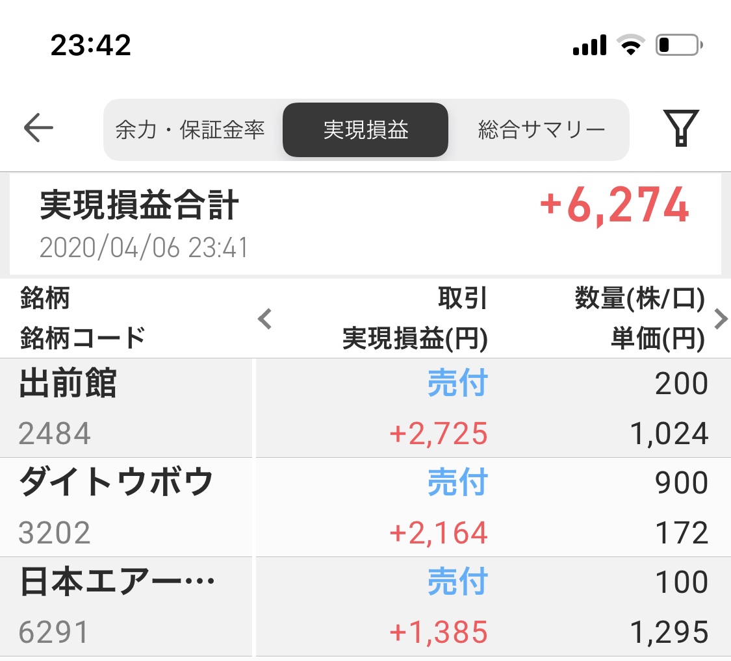Viewport: 731px width, 661px height.
Task: Tap the cellular signal bars icon
Action: pos(589,45)
